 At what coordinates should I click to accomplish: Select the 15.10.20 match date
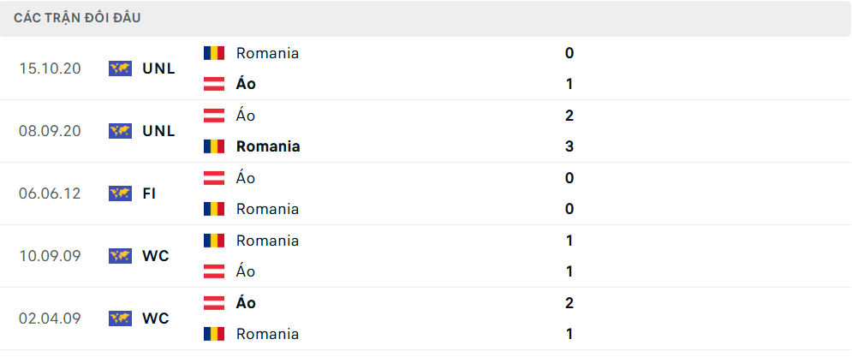click(50, 68)
